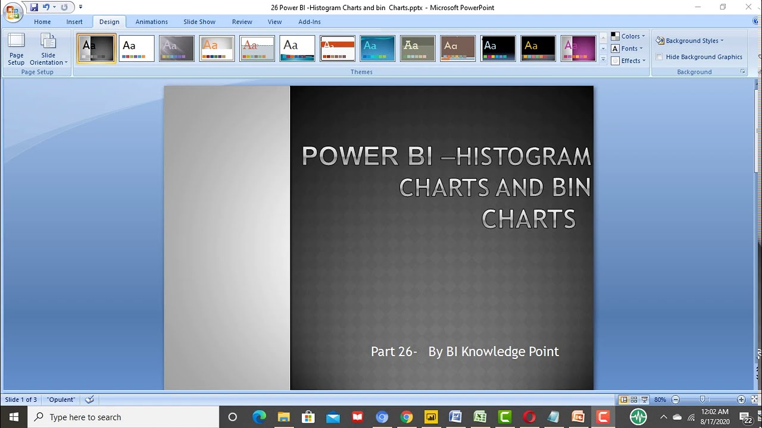Click the zoom slider handle
This screenshot has height=428, width=762.
(x=703, y=399)
